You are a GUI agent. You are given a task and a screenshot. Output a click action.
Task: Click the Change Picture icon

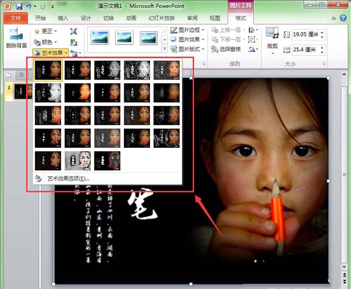74,42
